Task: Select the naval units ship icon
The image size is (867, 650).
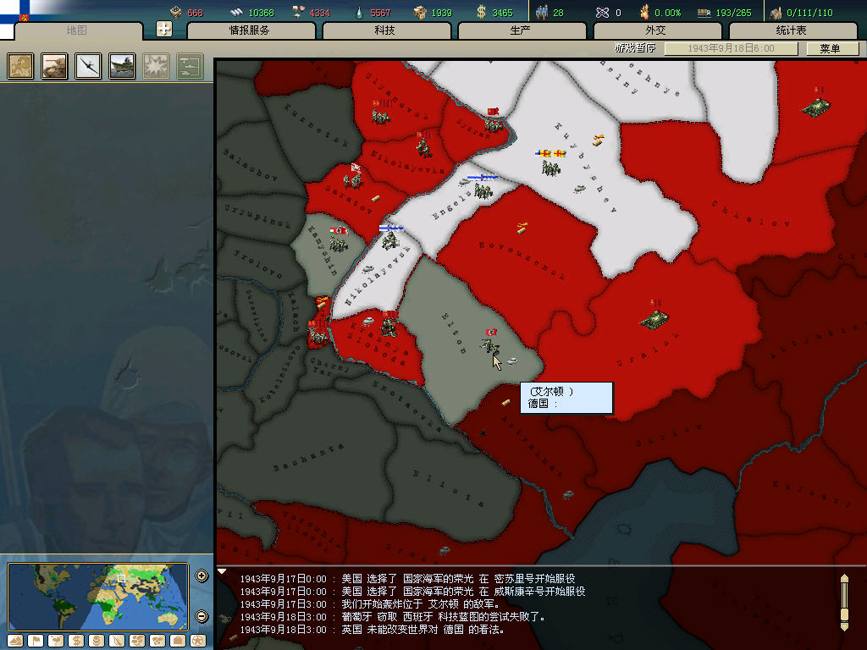Action: pyautogui.click(x=122, y=66)
